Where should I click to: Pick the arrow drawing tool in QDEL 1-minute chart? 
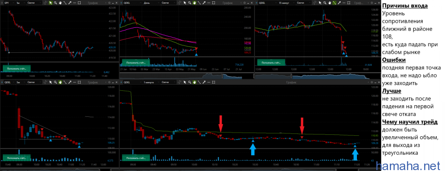[204, 82]
